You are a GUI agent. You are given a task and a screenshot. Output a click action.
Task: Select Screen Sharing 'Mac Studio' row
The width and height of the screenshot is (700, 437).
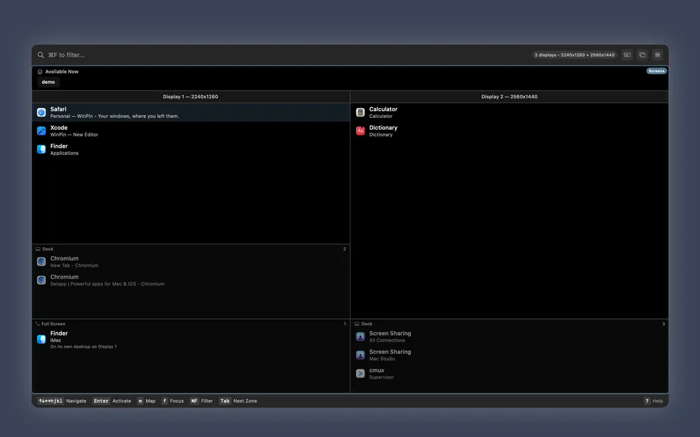coord(509,355)
